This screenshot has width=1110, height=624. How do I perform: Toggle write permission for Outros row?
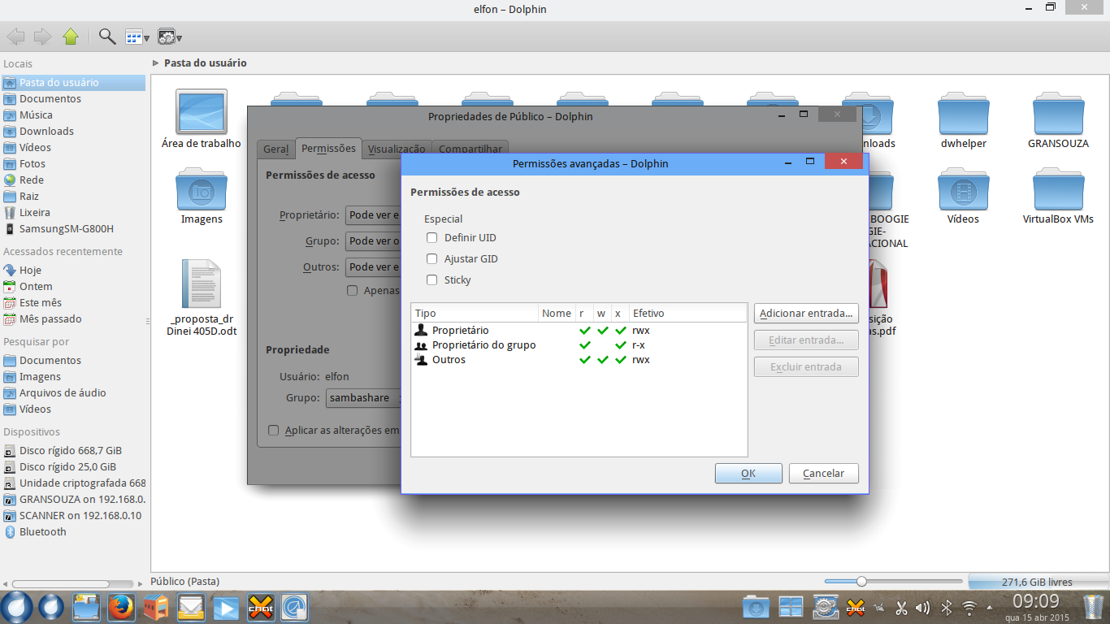(x=602, y=359)
